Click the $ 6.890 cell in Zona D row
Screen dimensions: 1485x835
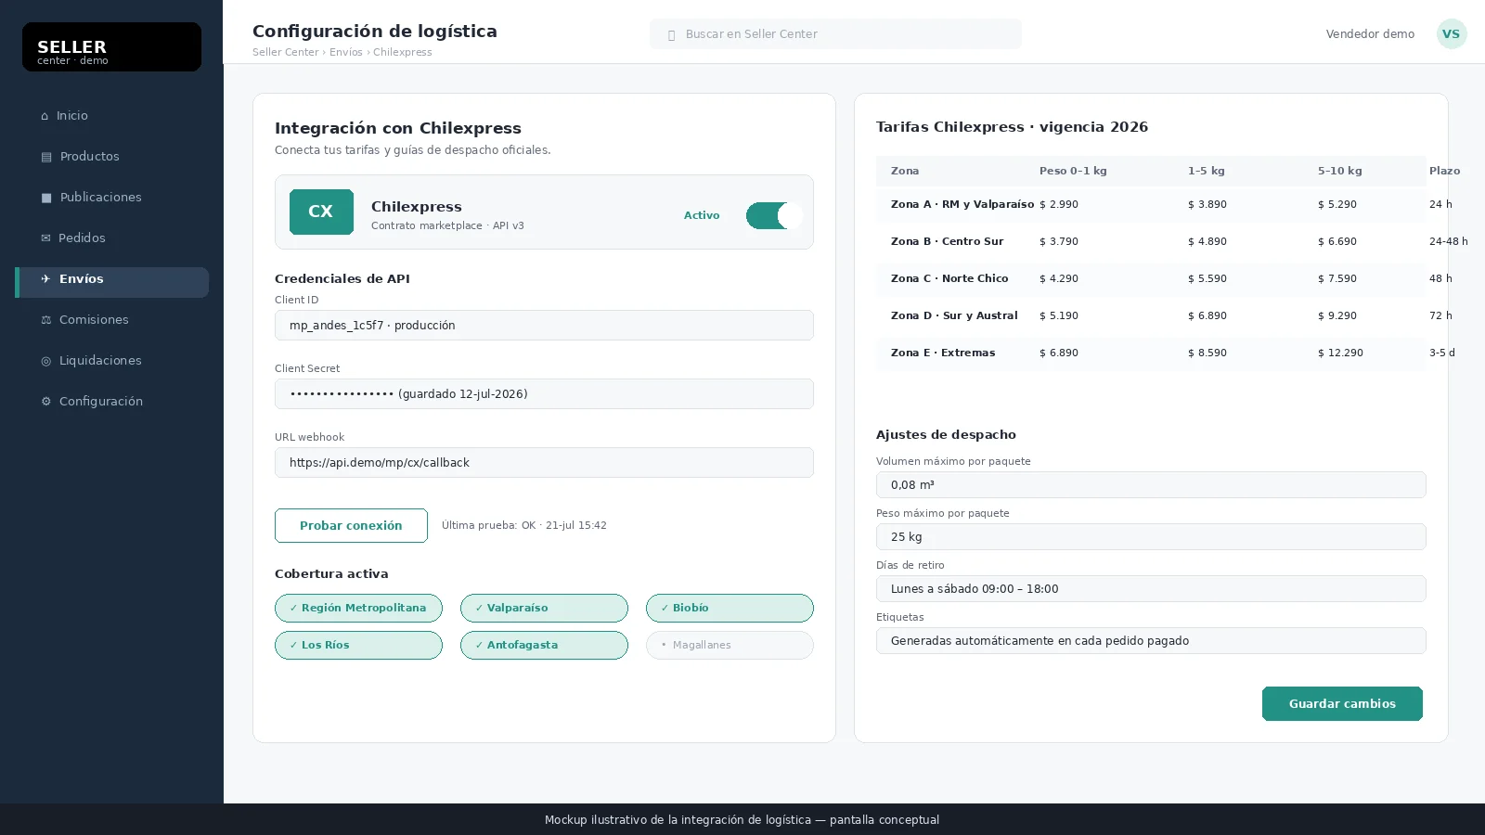pyautogui.click(x=1207, y=315)
